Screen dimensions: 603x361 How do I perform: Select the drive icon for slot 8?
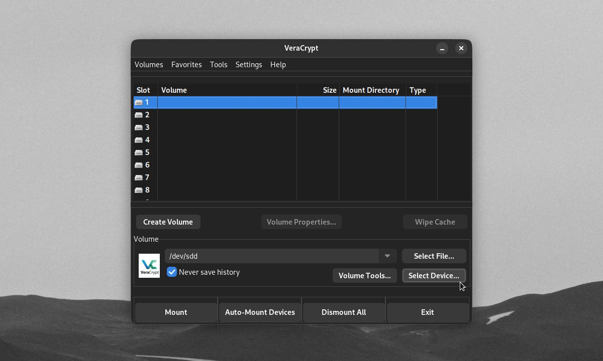139,190
